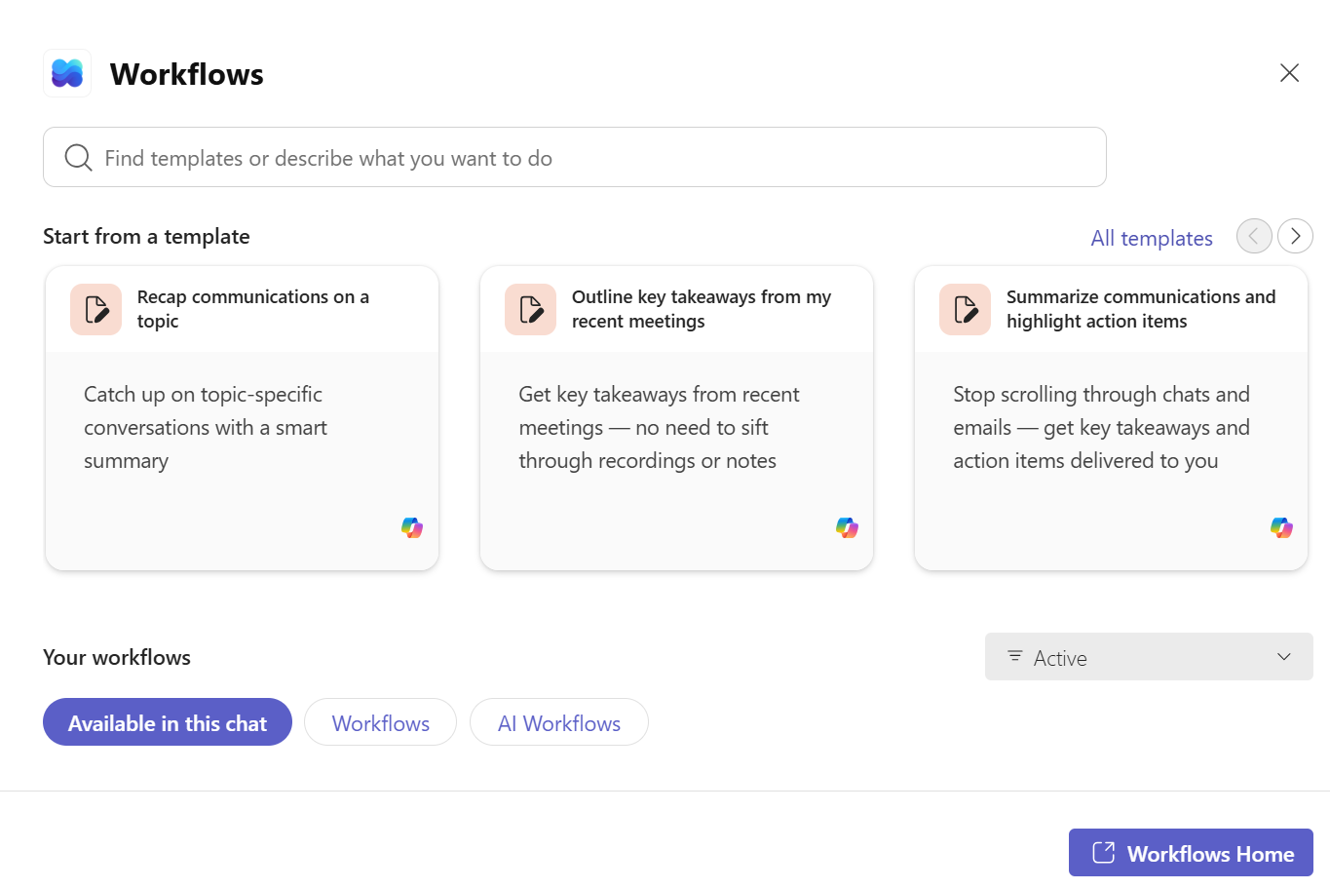Viewport: 1330px width, 889px height.
Task: Click the template search input field
Action: (574, 157)
